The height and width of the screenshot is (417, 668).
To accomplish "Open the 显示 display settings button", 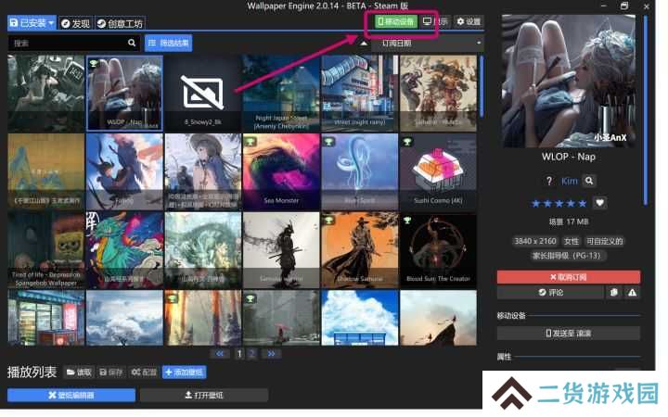I will (x=435, y=21).
